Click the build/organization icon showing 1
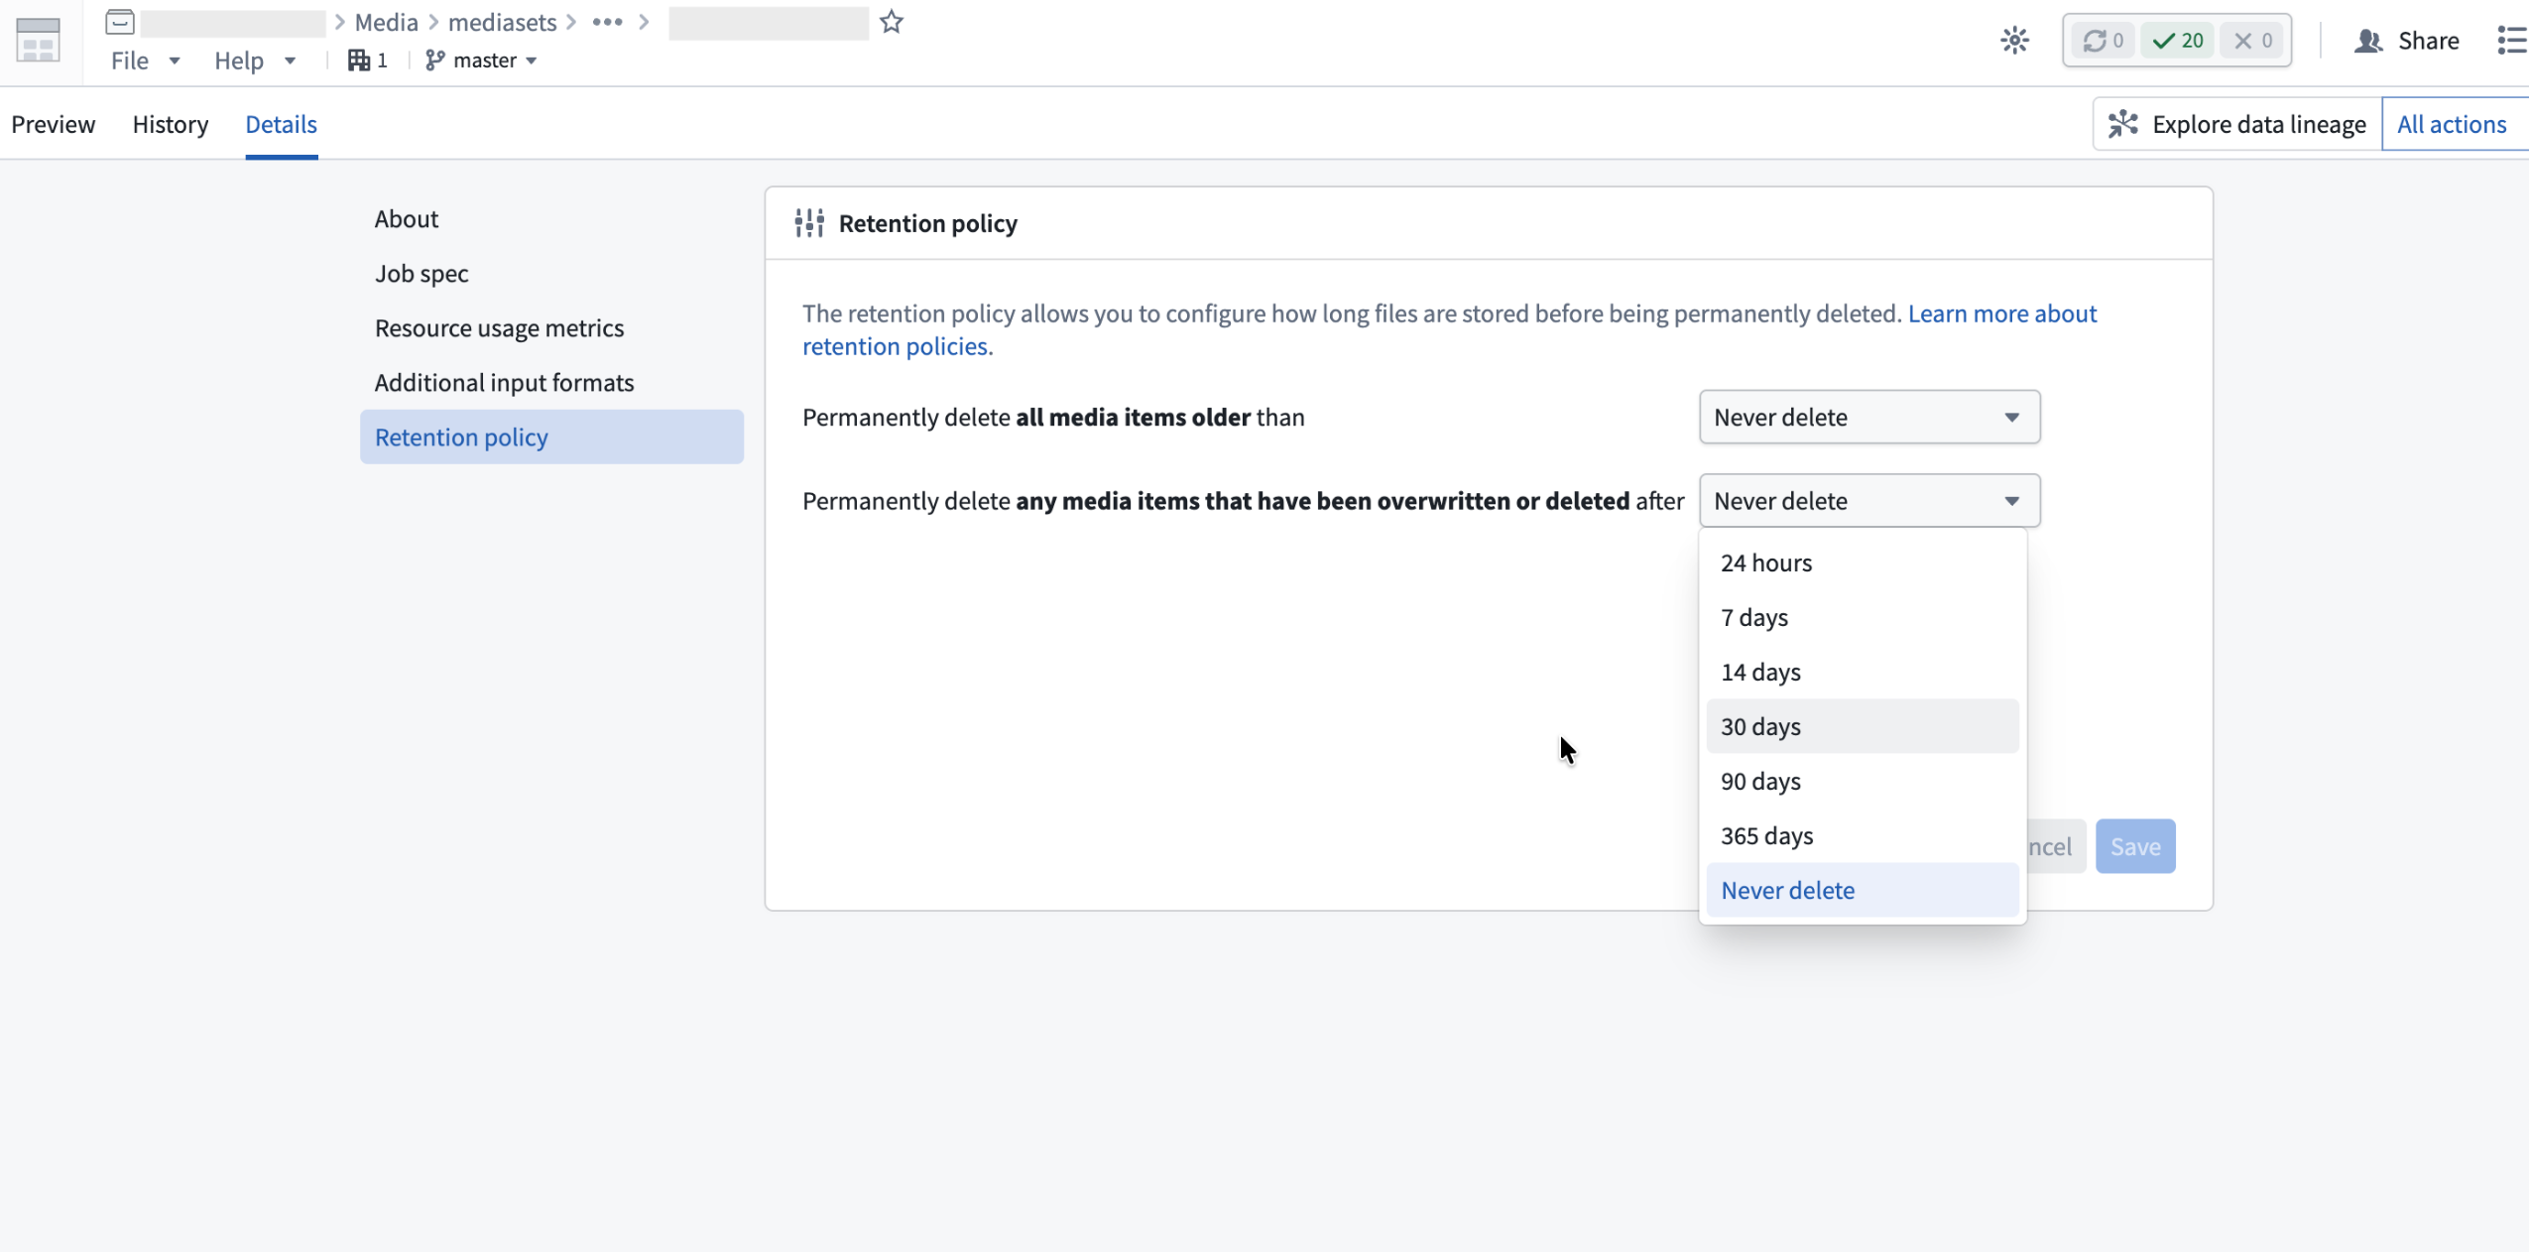The width and height of the screenshot is (2529, 1252). [x=366, y=60]
